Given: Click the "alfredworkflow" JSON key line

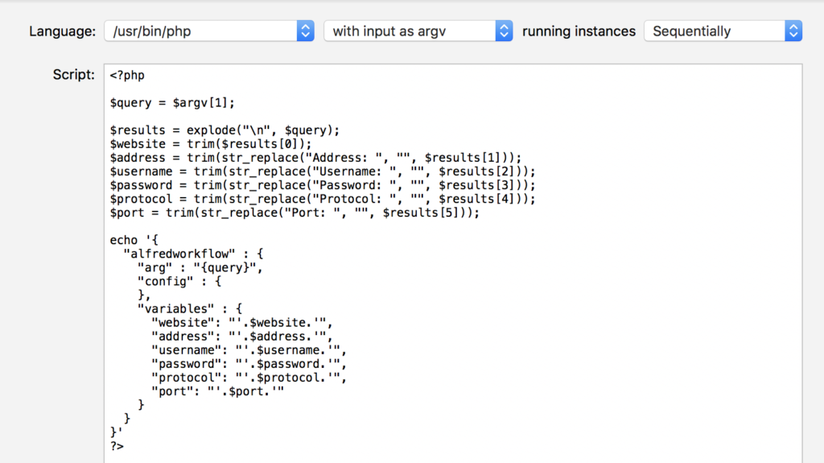Looking at the screenshot, I should point(193,254).
